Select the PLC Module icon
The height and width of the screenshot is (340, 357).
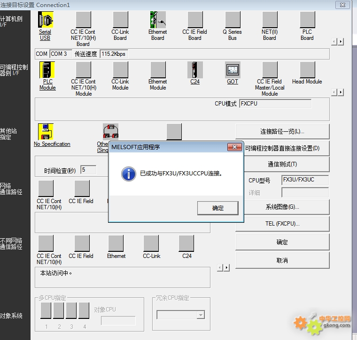pos(47,70)
